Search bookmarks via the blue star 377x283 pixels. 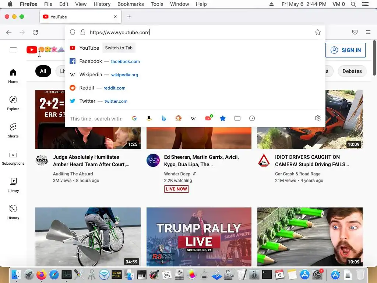click(223, 118)
